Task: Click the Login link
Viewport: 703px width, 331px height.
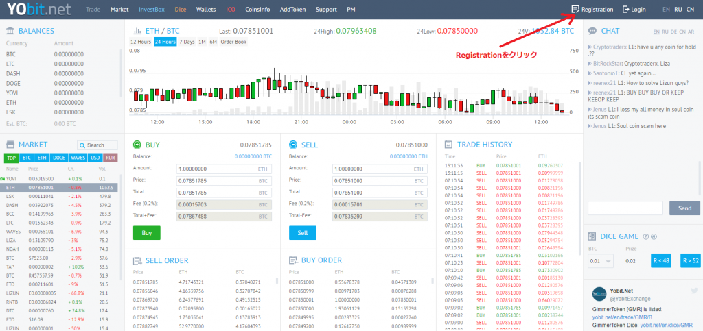Action: tap(634, 10)
